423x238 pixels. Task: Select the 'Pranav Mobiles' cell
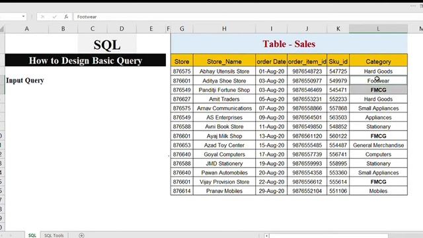coord(224,191)
